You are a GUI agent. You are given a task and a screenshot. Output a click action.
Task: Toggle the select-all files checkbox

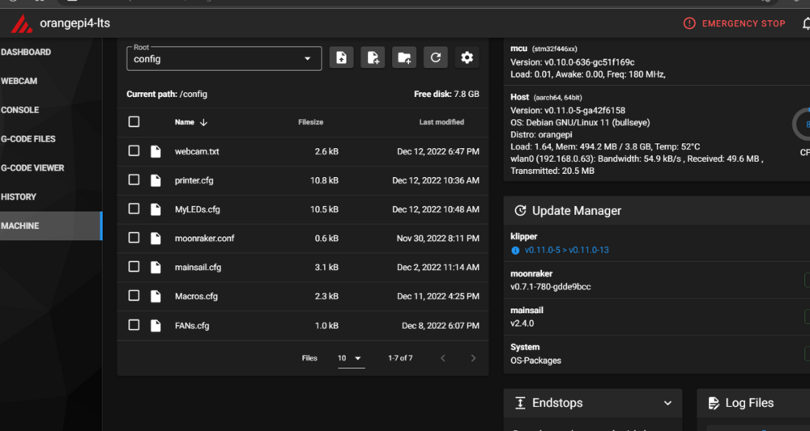click(134, 121)
